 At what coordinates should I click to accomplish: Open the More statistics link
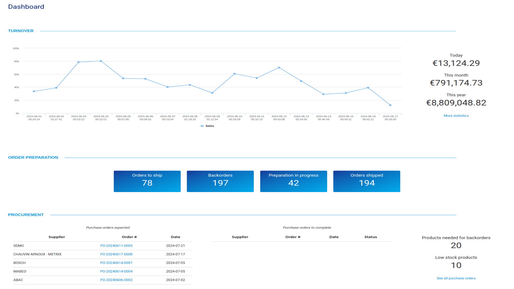click(456, 116)
